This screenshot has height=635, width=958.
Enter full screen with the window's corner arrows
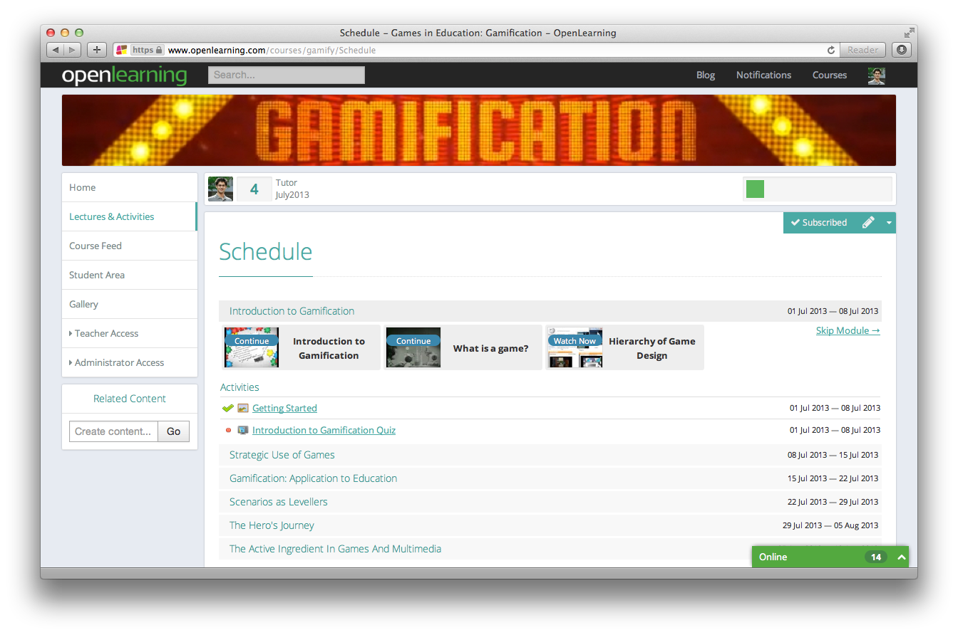point(909,33)
